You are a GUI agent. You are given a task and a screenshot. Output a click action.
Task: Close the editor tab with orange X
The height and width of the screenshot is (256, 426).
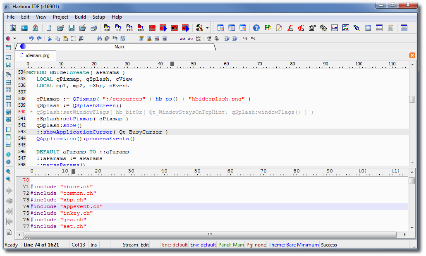pyautogui.click(x=412, y=55)
